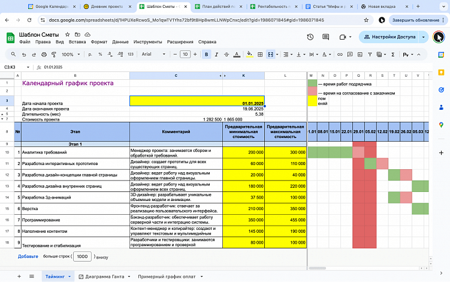Click the Undo icon in toolbar
450x282 pixels.
pyautogui.click(x=23, y=55)
